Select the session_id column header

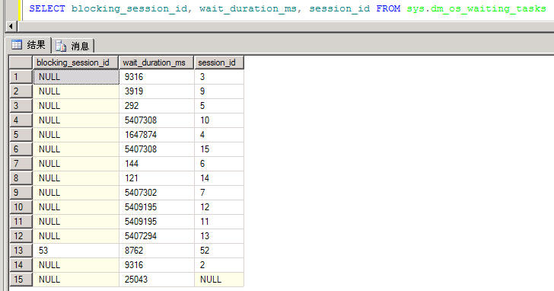[219, 62]
